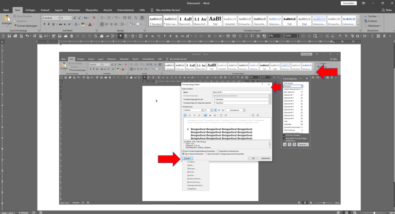Apply the yellow text highlight color

pos(83,24)
